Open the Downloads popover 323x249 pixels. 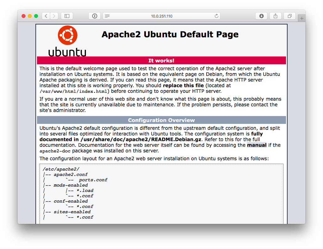(261, 16)
